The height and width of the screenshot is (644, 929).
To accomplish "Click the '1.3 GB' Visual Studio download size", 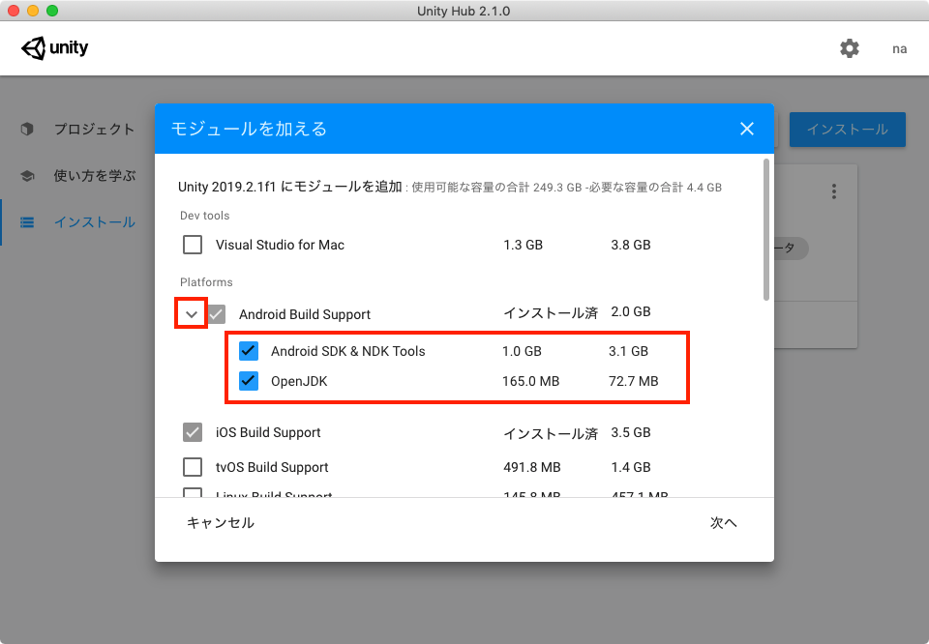I will (524, 245).
